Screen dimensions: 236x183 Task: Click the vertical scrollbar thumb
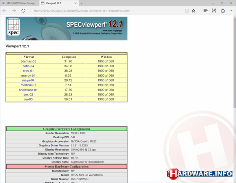tap(235, 63)
